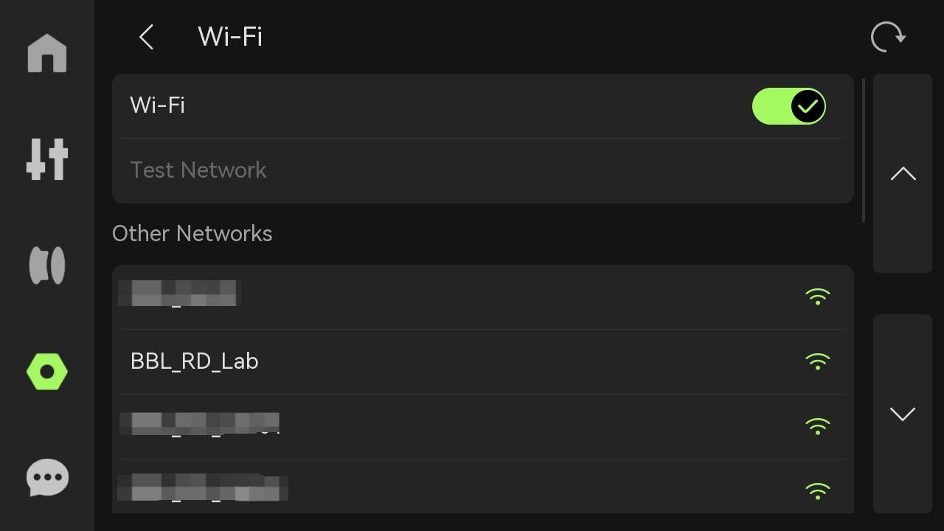
Task: Click the signal icon of the first network
Action: pyautogui.click(x=817, y=296)
